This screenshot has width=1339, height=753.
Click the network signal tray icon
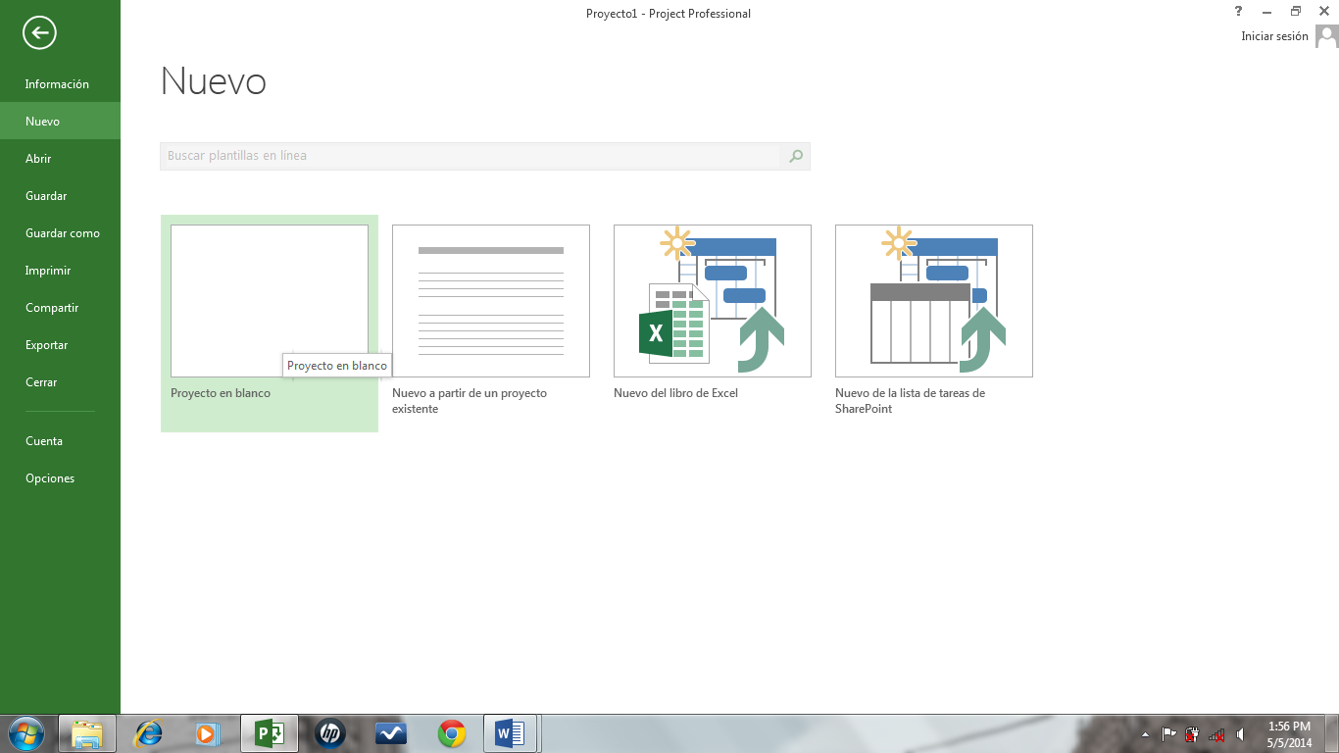pyautogui.click(x=1216, y=734)
